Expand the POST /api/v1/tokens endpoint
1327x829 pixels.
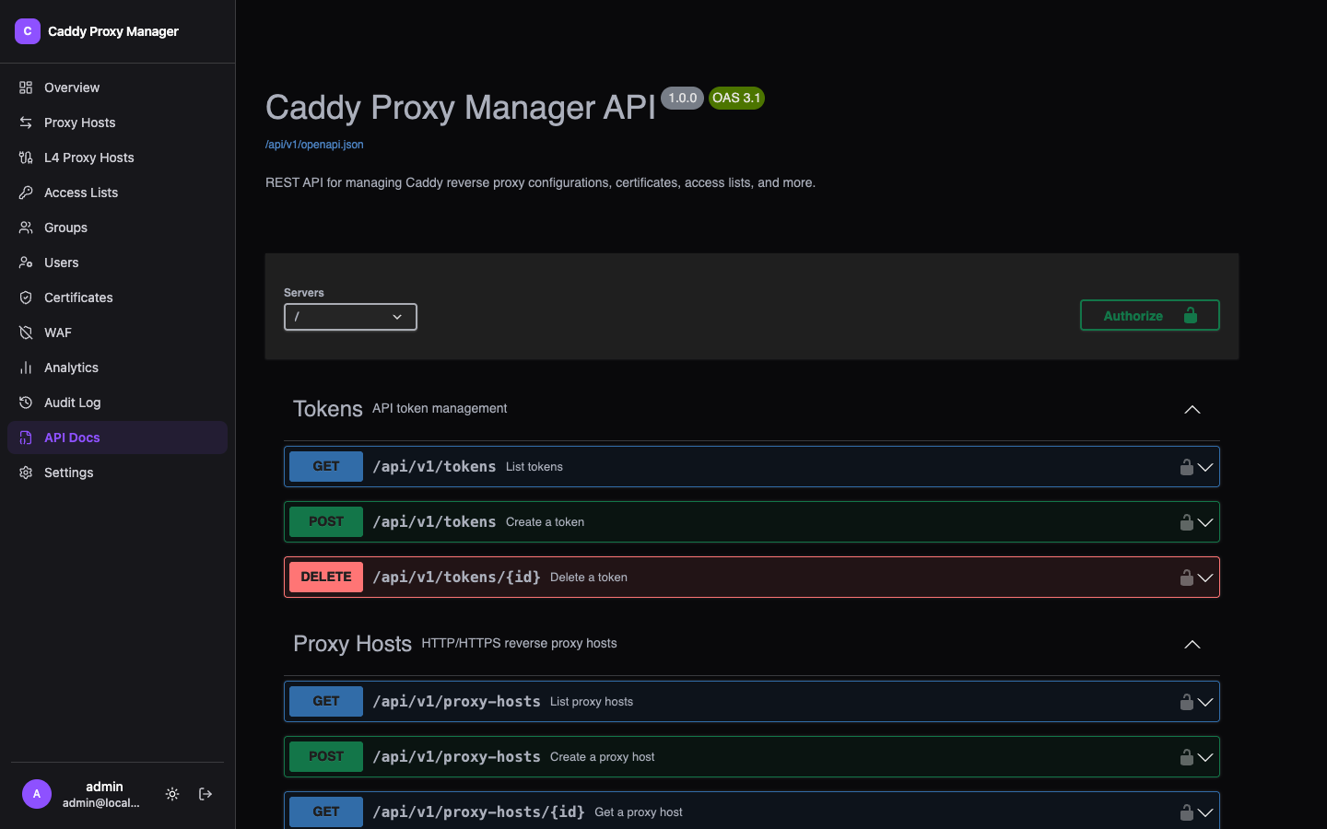(x=1205, y=522)
